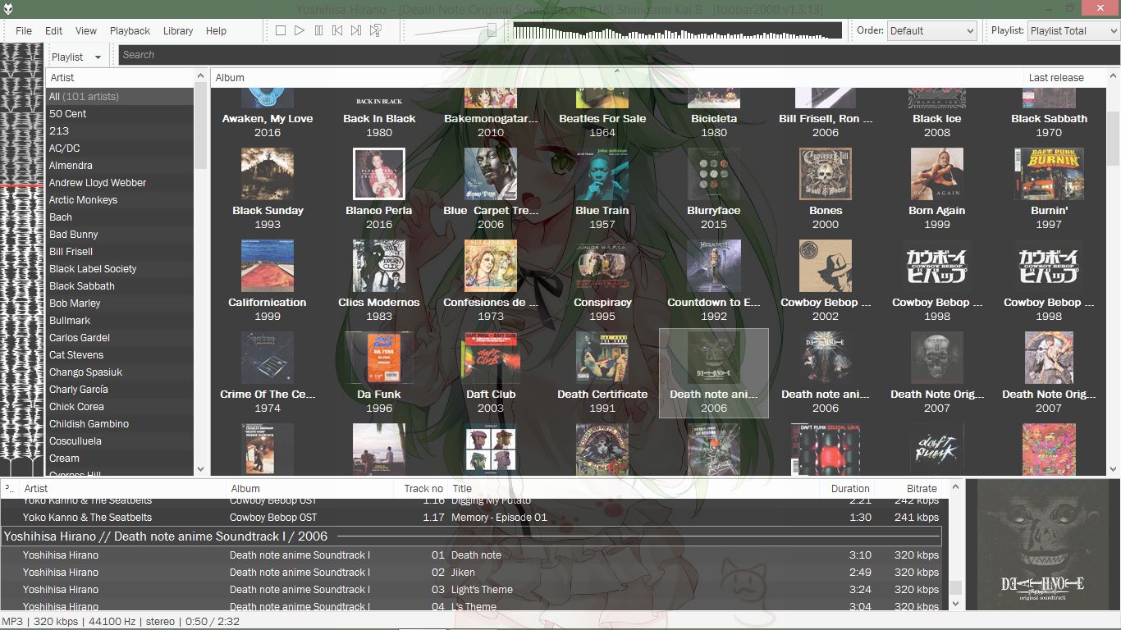Adjust the volume slider
Viewport: 1121px width, 630px height.
[x=455, y=30]
